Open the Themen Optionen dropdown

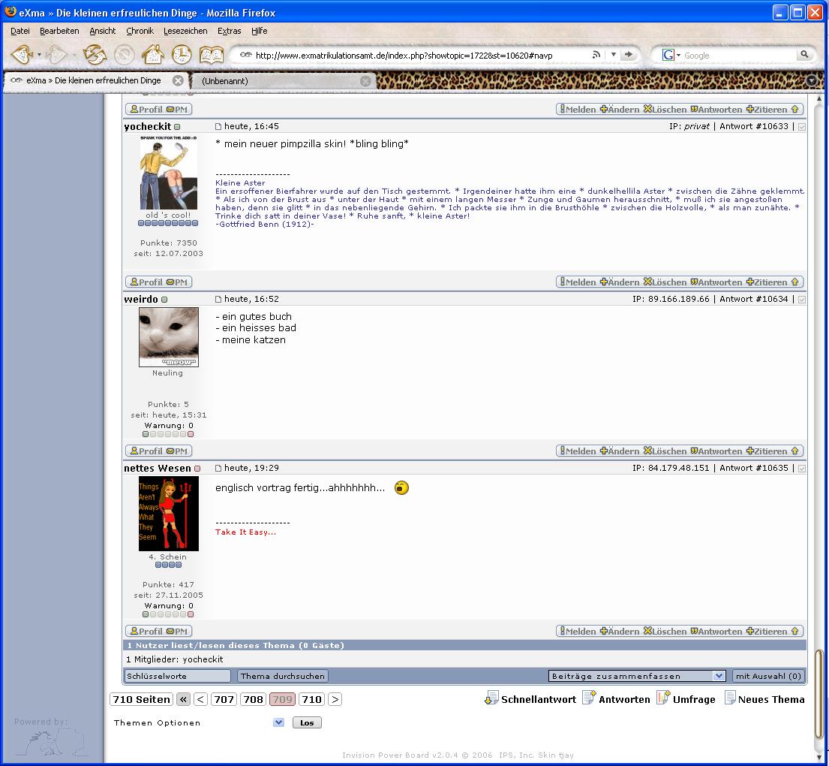[x=279, y=722]
